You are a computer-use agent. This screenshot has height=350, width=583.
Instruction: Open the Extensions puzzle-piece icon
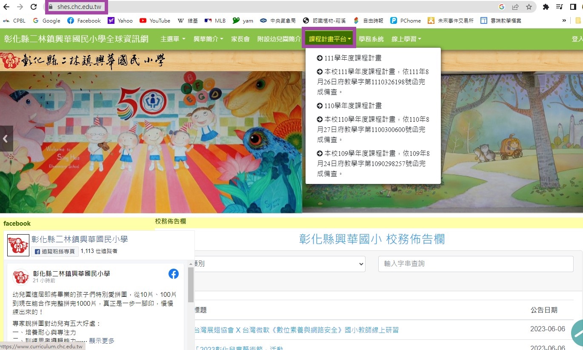(x=546, y=7)
